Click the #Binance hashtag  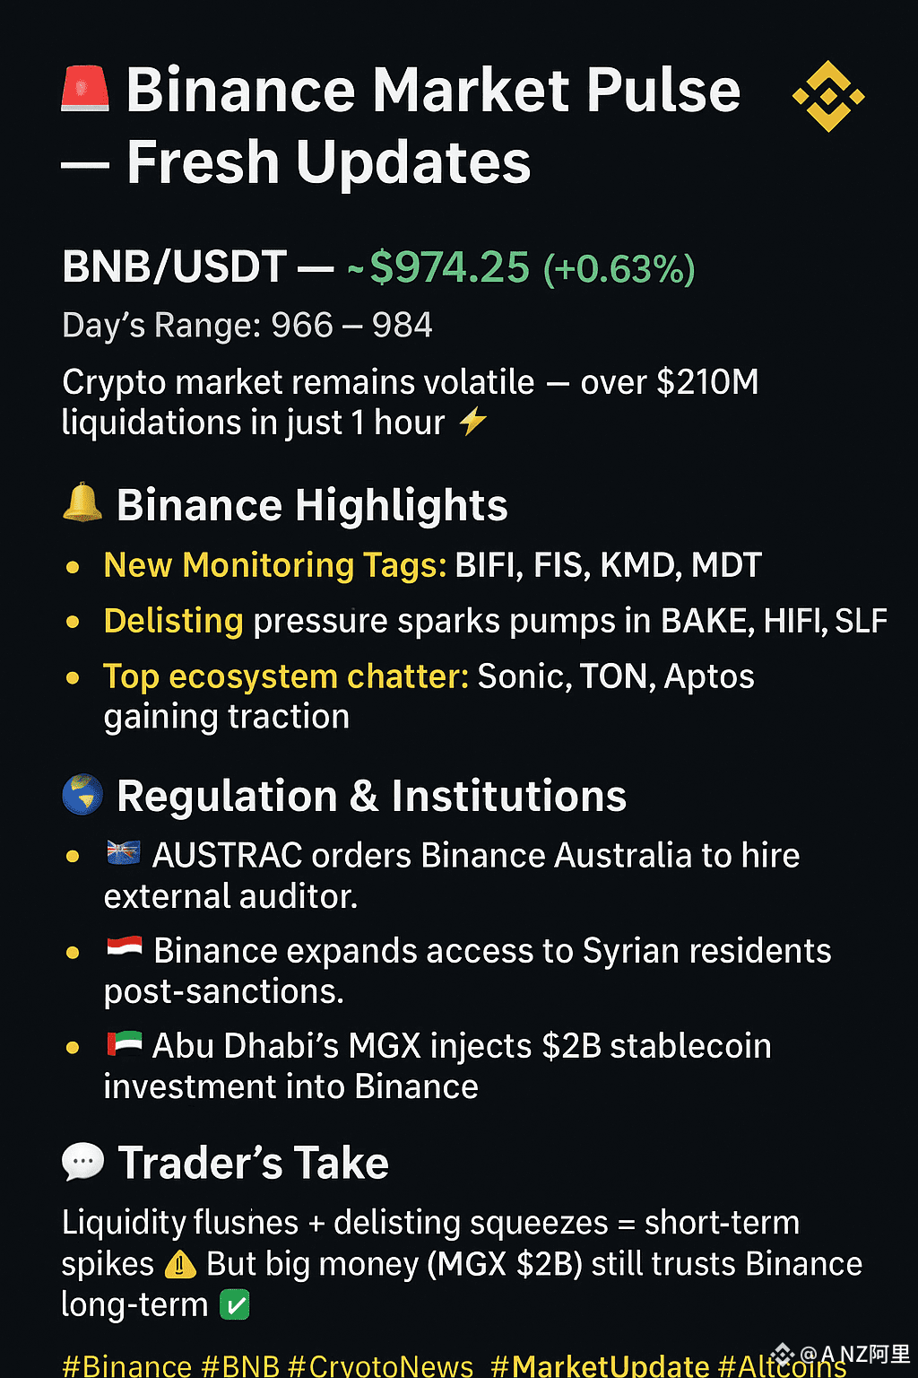point(126,1365)
